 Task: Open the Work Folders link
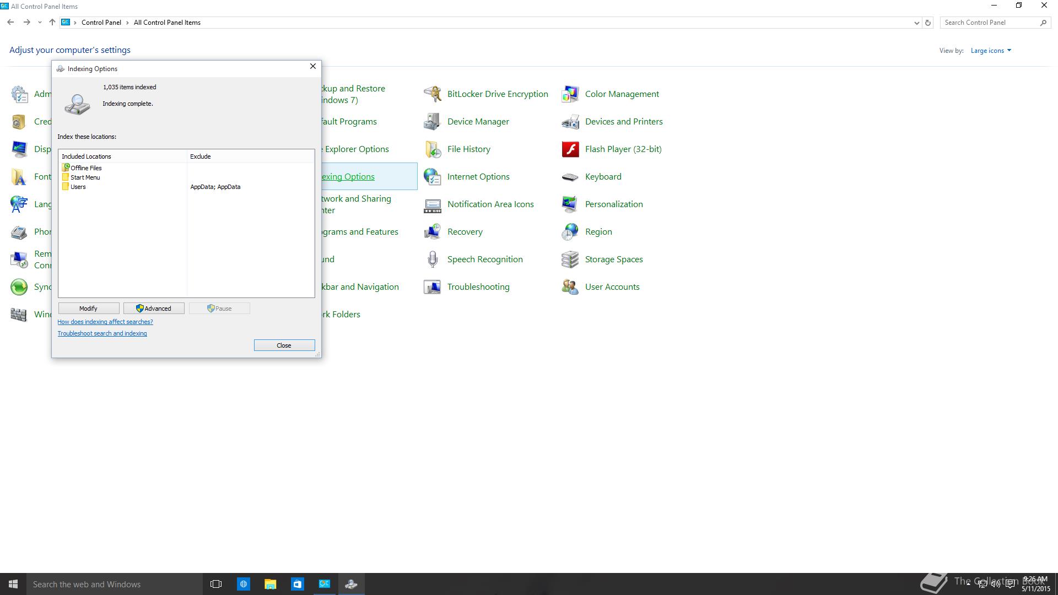[341, 315]
